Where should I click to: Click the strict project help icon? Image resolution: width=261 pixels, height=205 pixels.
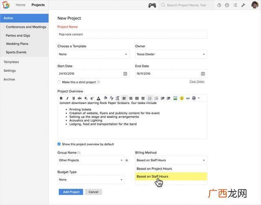[x=98, y=82]
